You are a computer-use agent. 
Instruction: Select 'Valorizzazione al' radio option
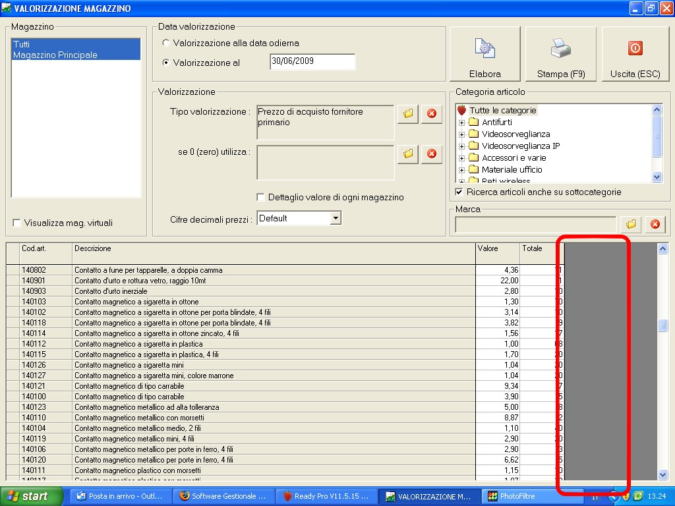pyautogui.click(x=165, y=63)
